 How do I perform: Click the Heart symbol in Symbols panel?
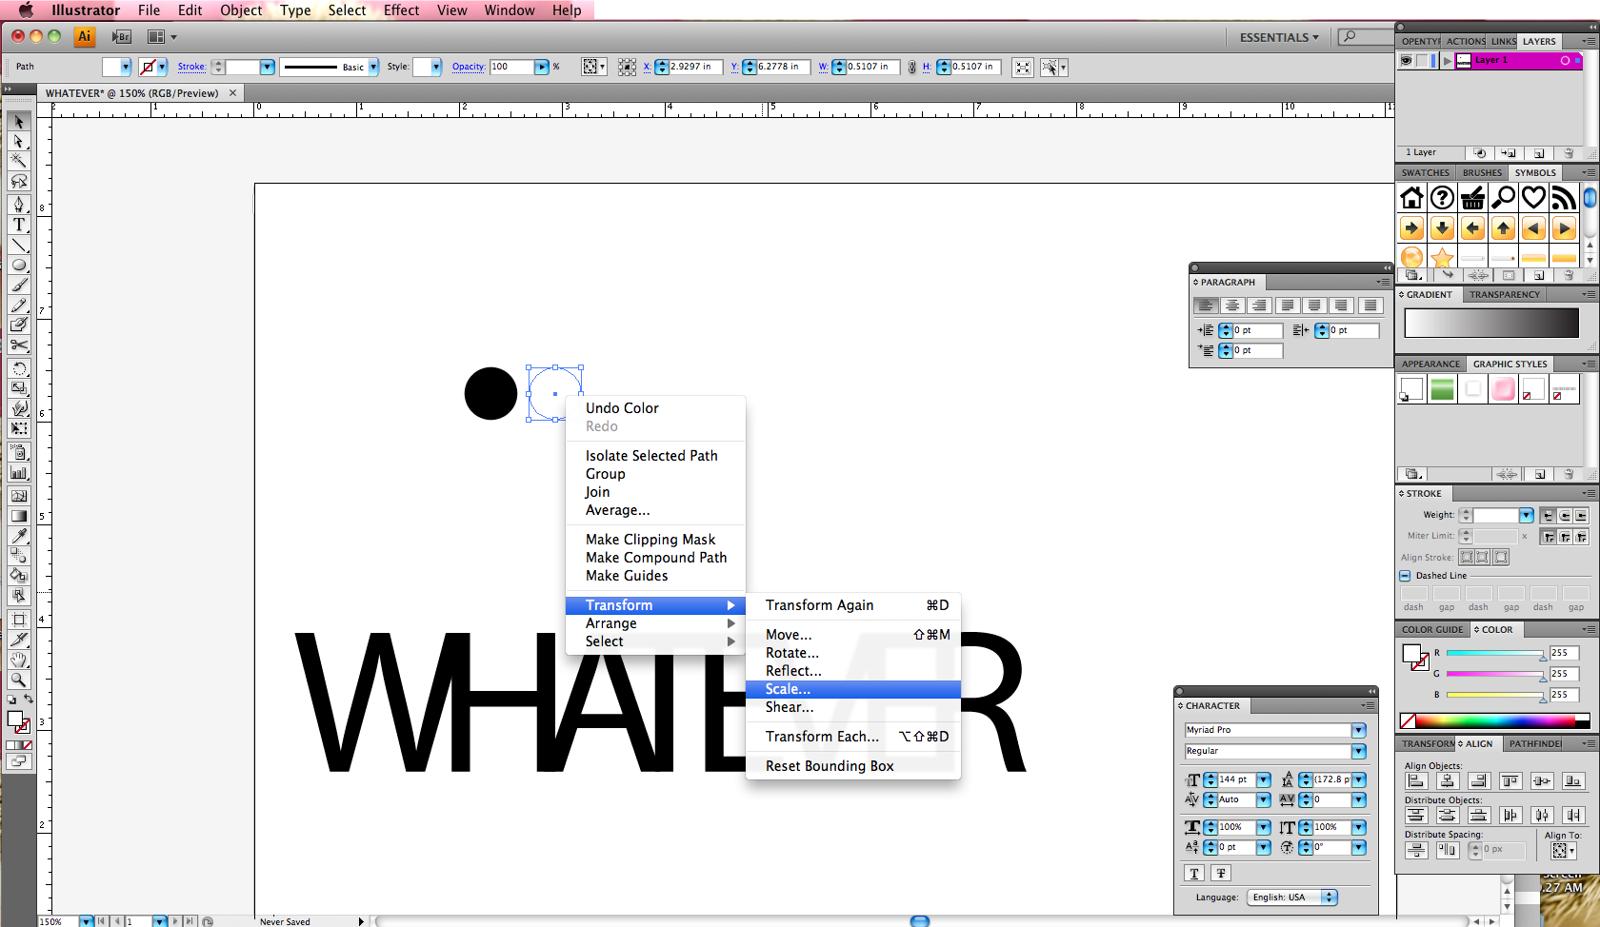click(x=1533, y=198)
